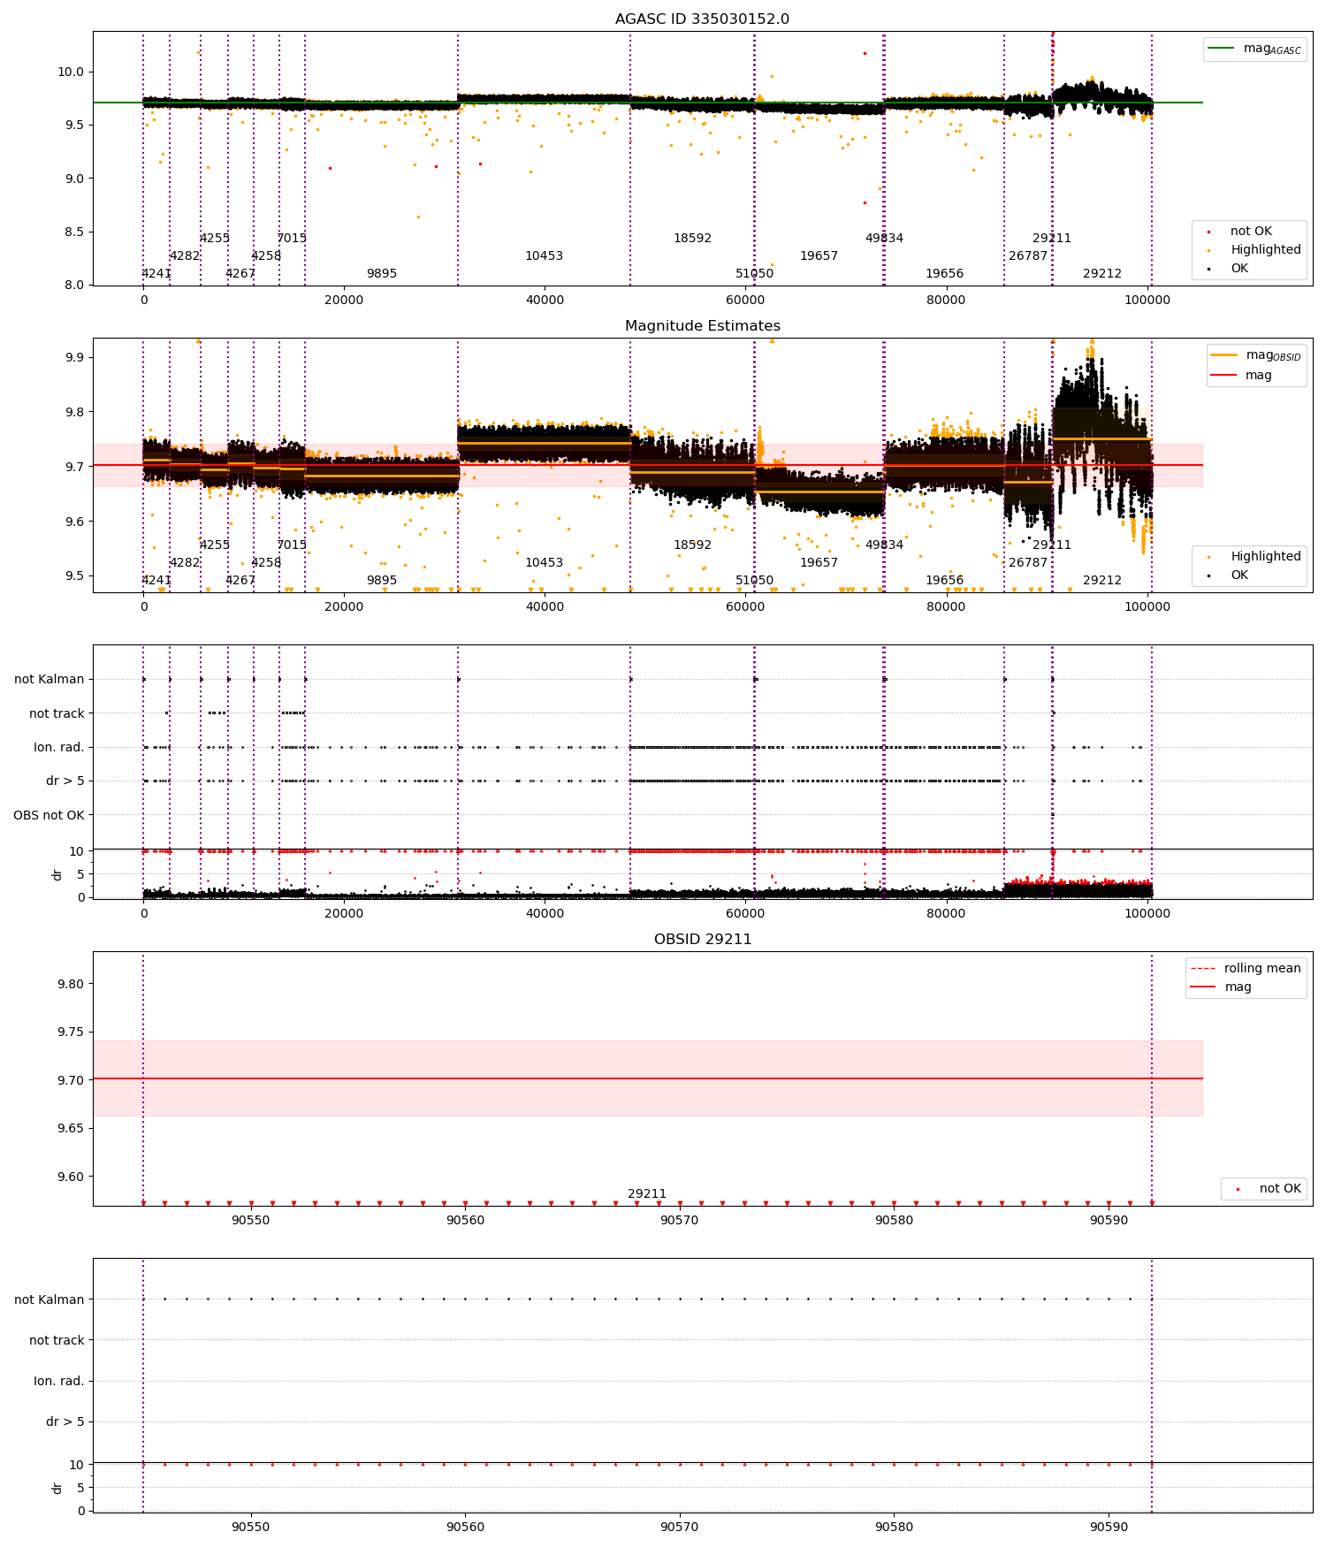Screen dimensions: 1326x1547
Task: Click the "9.9" y-axis tick label
Action: tap(72, 358)
